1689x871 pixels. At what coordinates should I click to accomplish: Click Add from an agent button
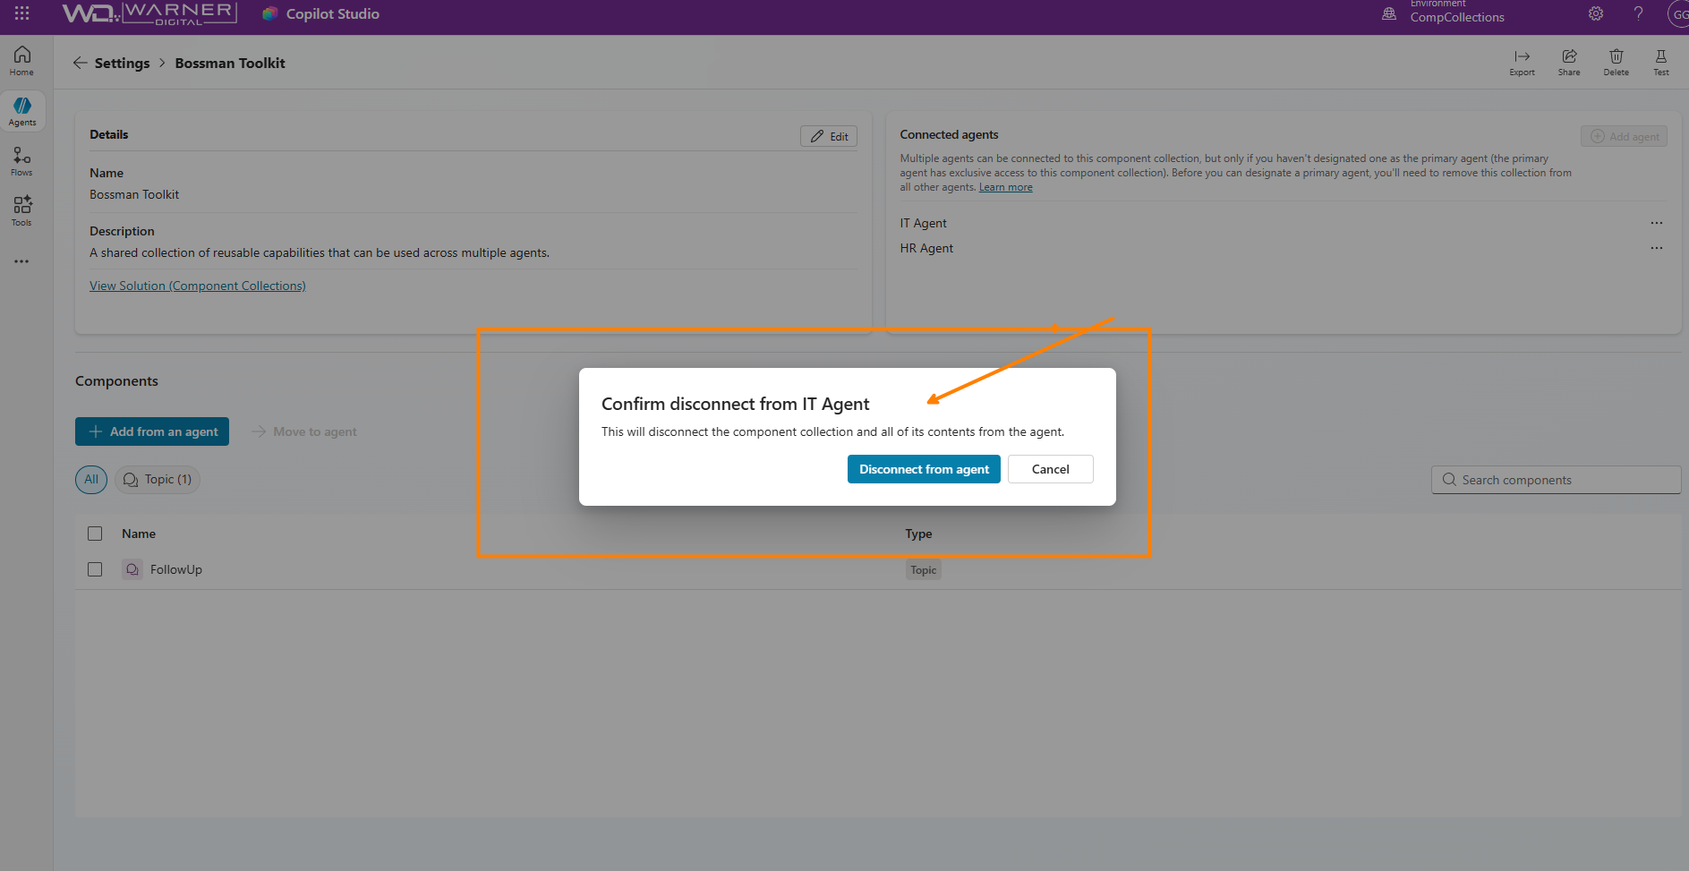pyautogui.click(x=152, y=431)
